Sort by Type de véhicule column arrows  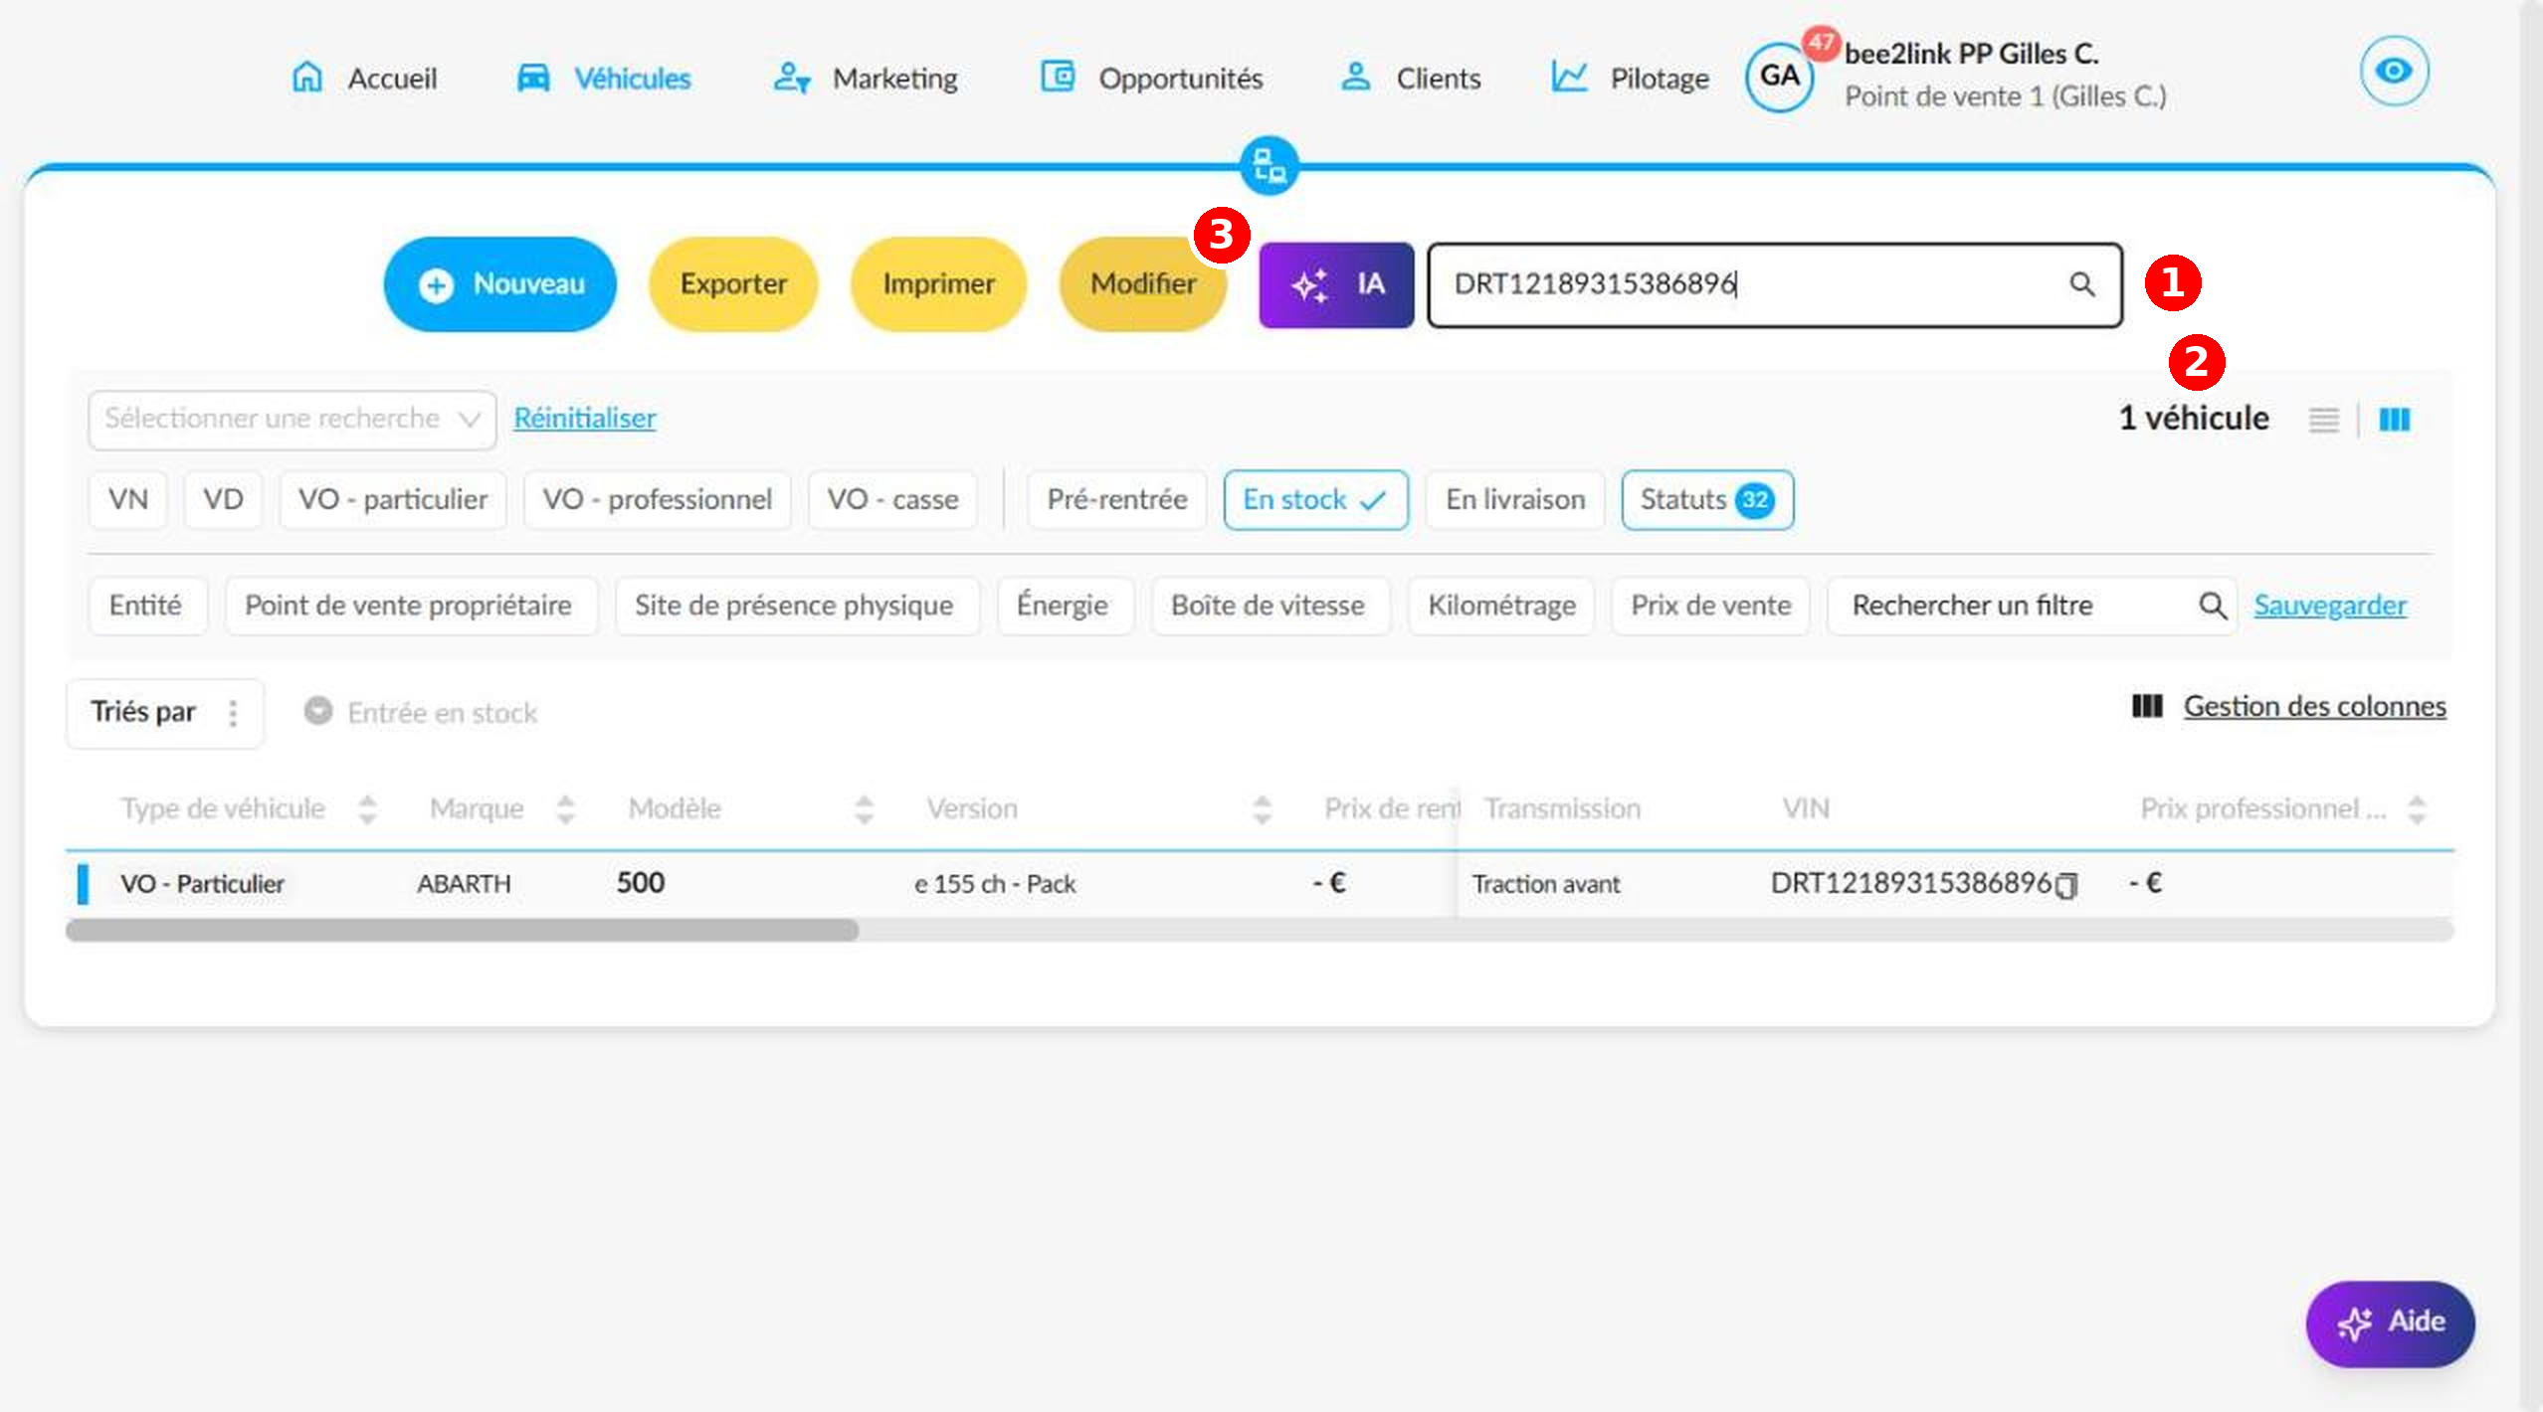(x=367, y=809)
